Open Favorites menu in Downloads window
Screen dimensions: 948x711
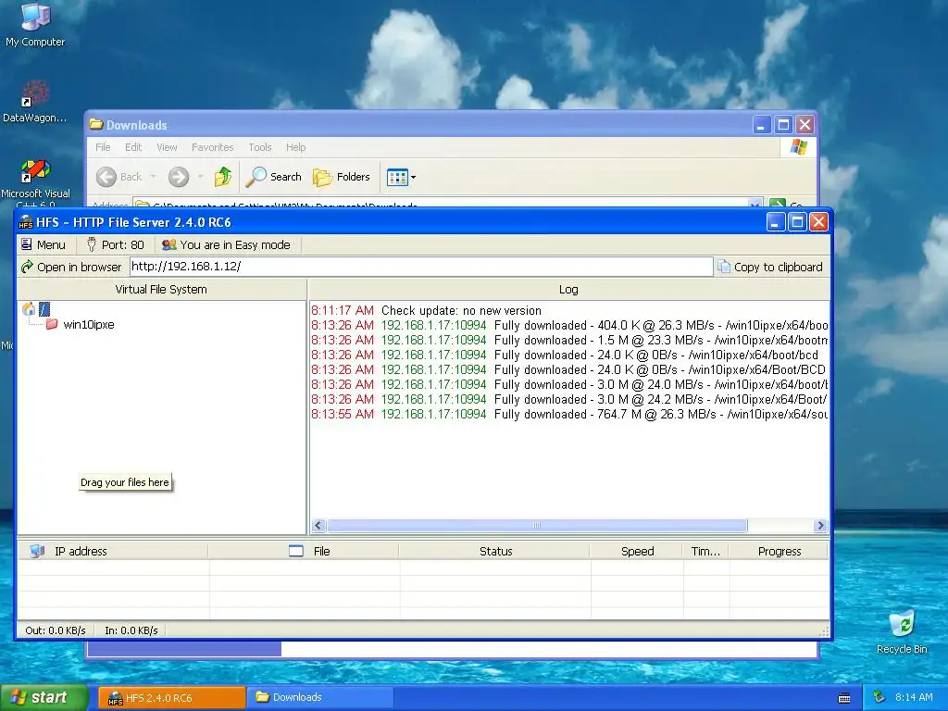coord(212,147)
